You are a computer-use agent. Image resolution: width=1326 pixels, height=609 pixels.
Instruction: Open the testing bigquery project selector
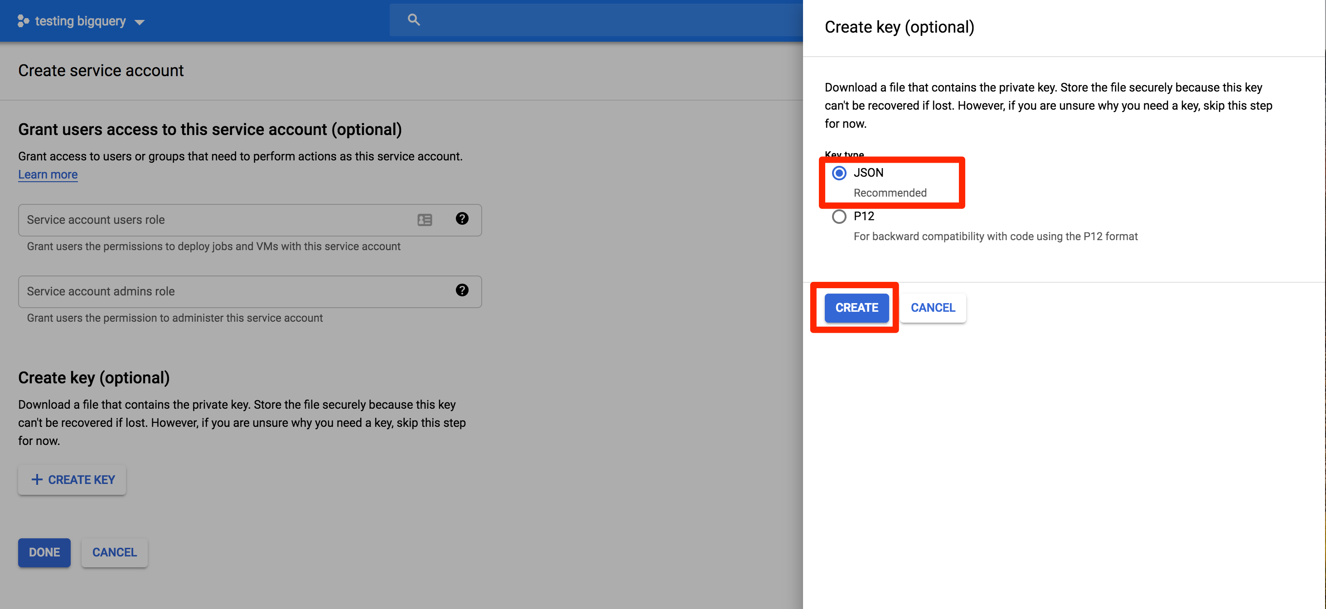[80, 21]
